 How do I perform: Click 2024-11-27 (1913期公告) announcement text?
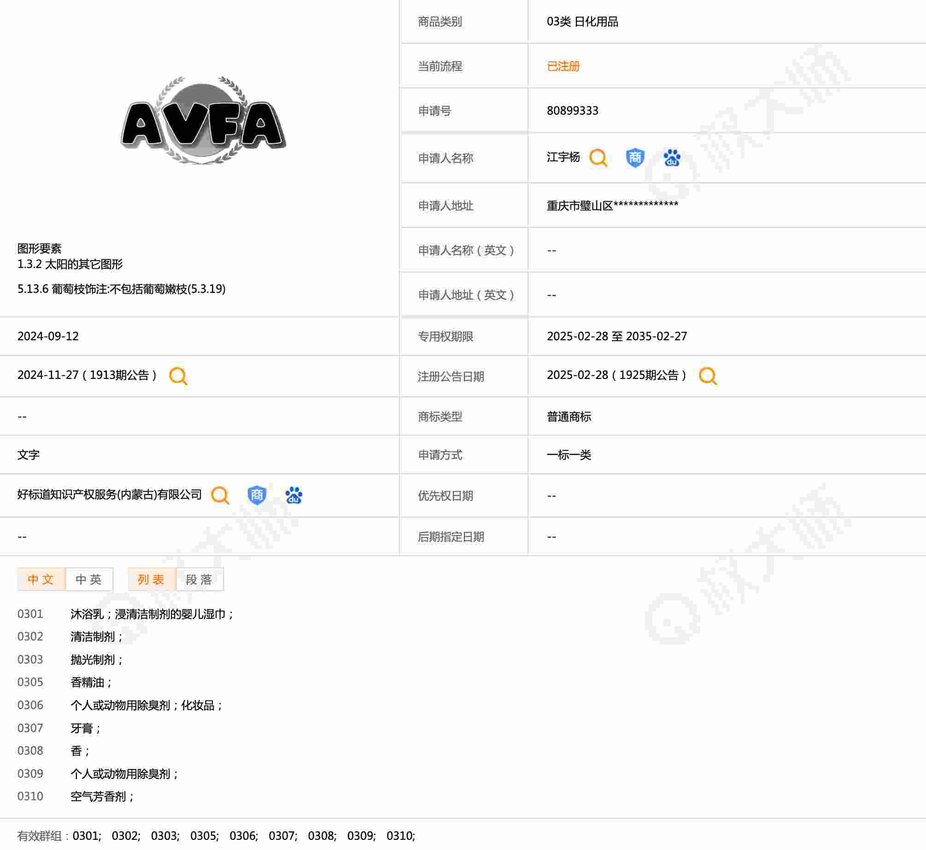[x=87, y=375]
